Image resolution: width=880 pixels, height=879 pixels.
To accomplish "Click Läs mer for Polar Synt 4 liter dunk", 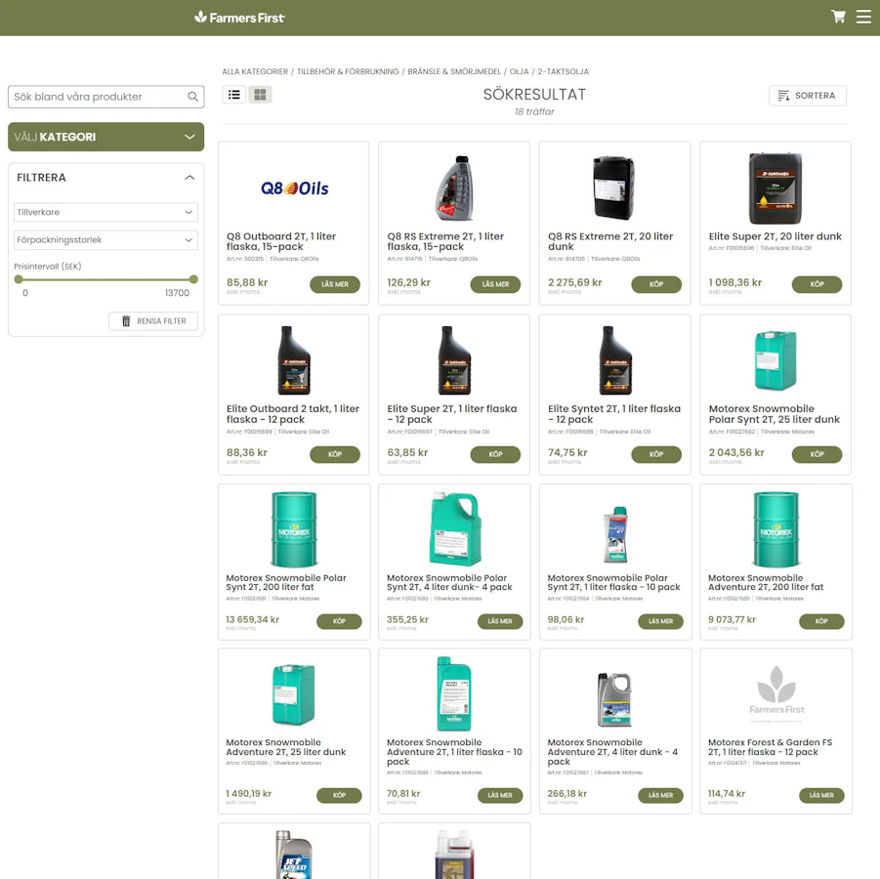I will pos(500,621).
